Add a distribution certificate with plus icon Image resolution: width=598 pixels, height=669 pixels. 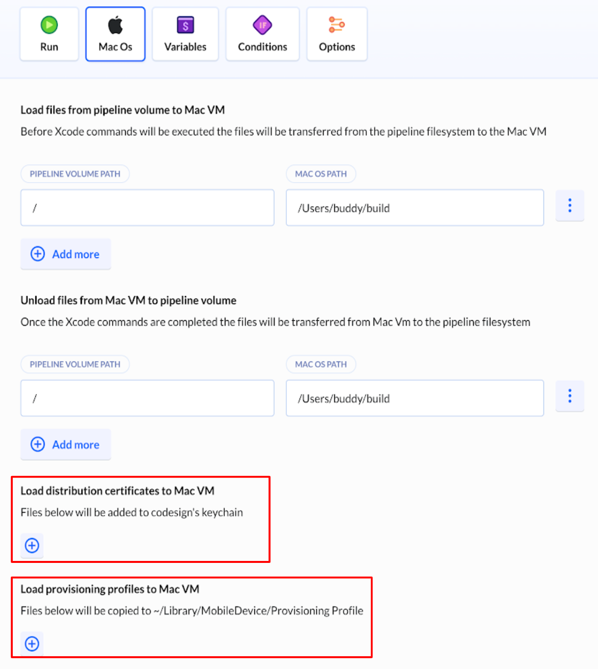point(32,545)
